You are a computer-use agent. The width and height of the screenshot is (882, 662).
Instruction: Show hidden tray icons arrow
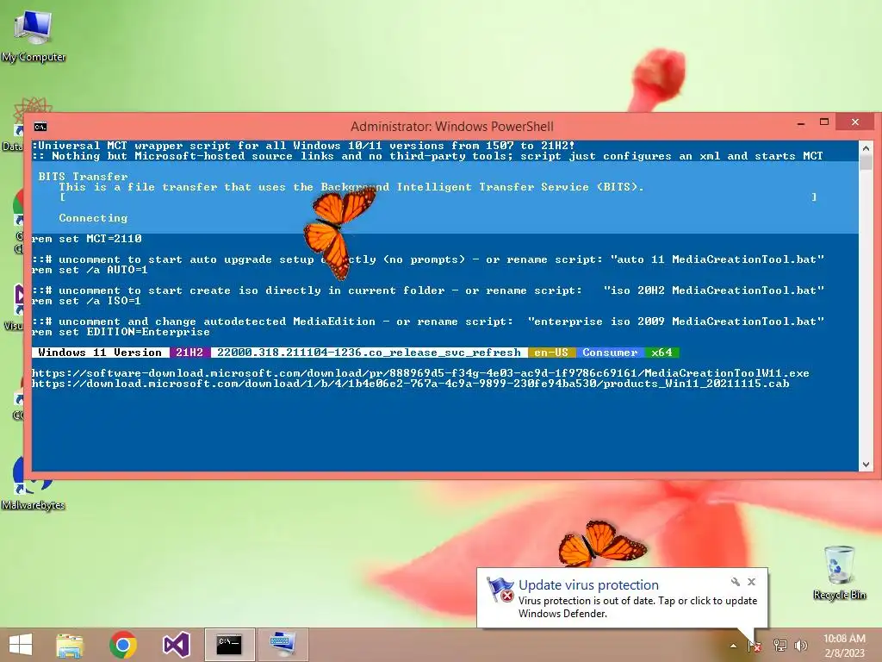(733, 646)
